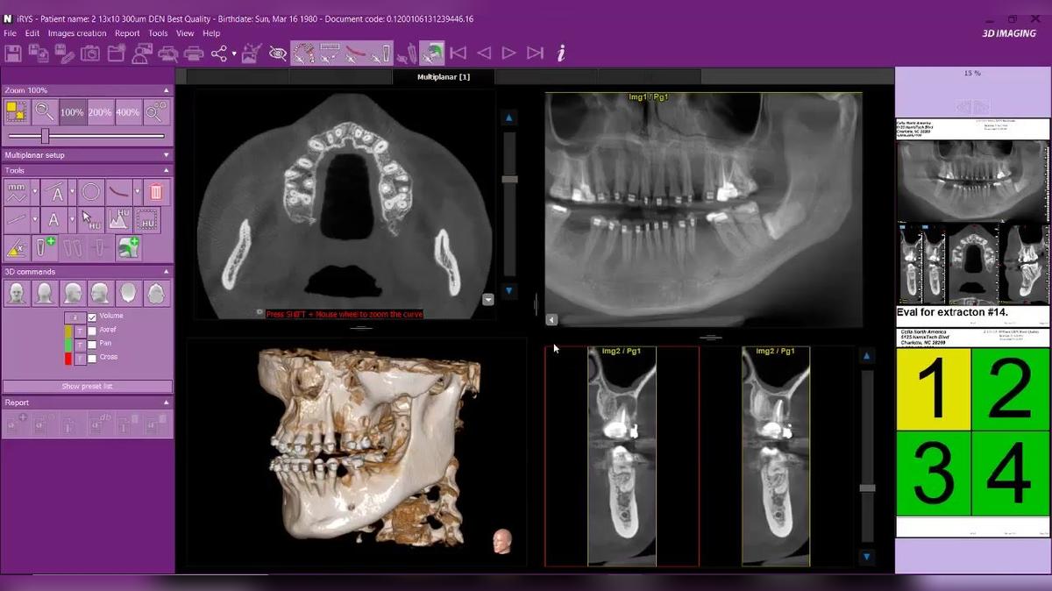Click the double magnifier zoom icon
The height and width of the screenshot is (591, 1052).
tap(156, 112)
